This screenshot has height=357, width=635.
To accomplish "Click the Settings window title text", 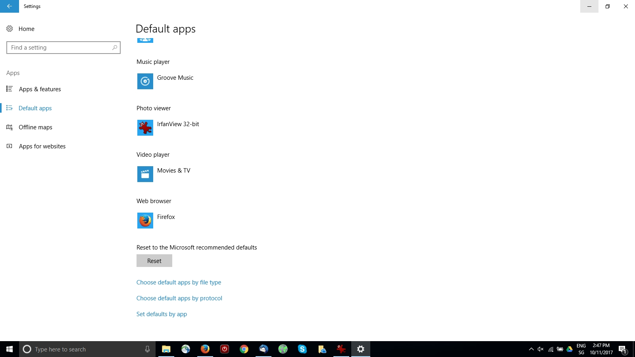I will point(32,6).
